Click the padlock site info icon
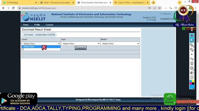 [x=20, y=8]
